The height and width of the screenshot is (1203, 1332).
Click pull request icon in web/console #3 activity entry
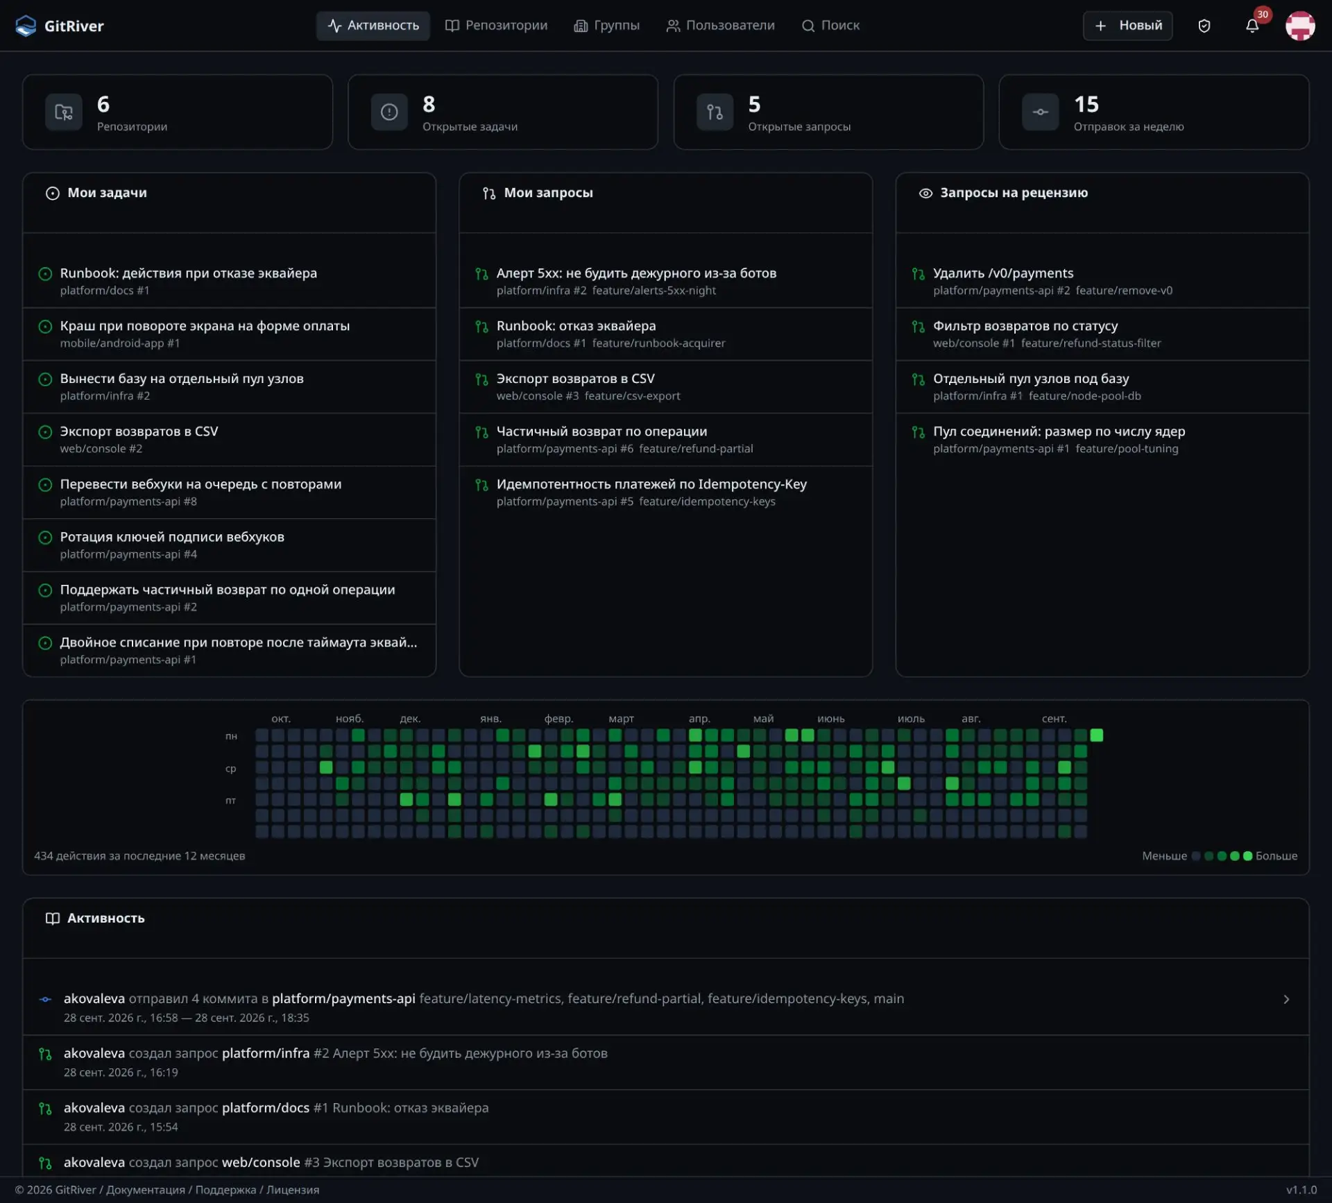click(x=45, y=1163)
